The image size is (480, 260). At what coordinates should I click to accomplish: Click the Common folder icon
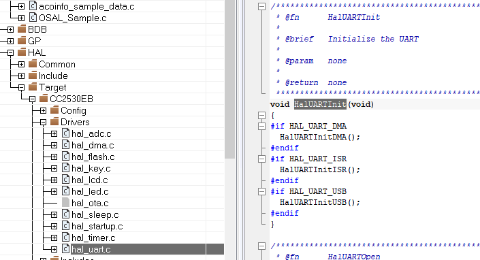tap(33, 64)
